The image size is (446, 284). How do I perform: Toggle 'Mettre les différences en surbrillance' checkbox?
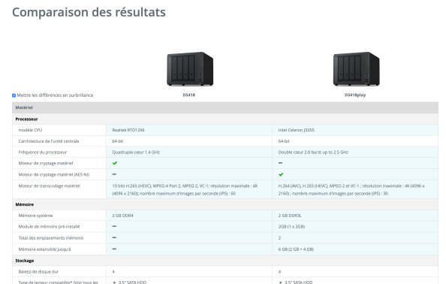click(x=14, y=95)
